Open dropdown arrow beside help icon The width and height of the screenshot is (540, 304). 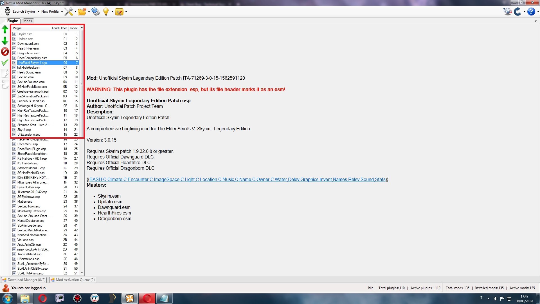click(538, 12)
